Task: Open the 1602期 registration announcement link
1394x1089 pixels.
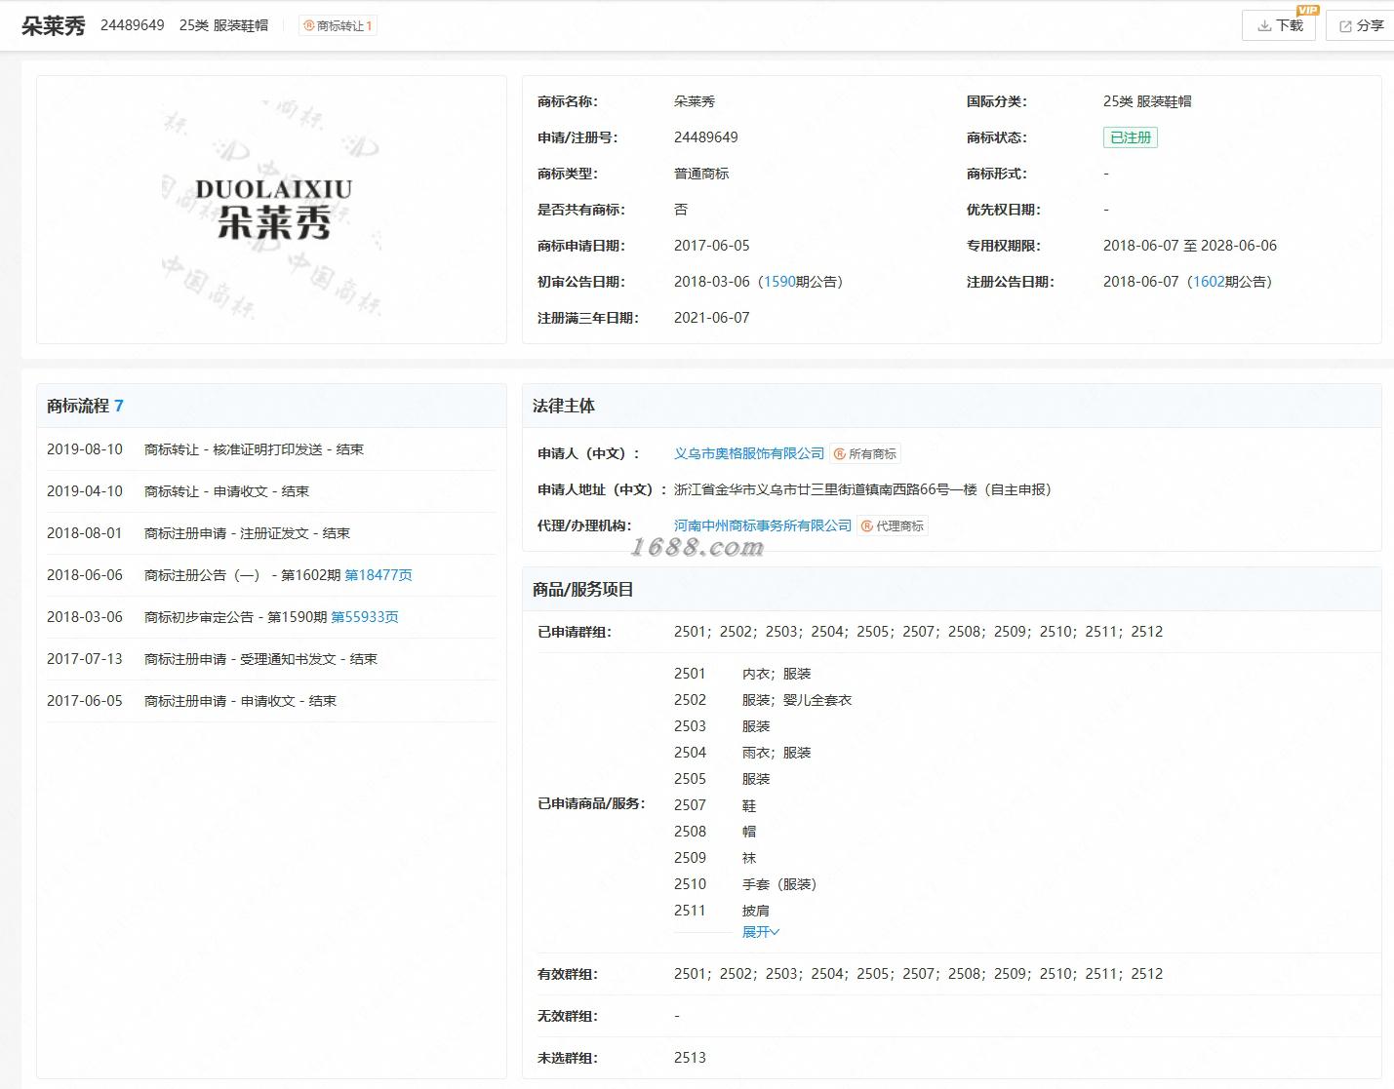Action: pyautogui.click(x=1209, y=282)
